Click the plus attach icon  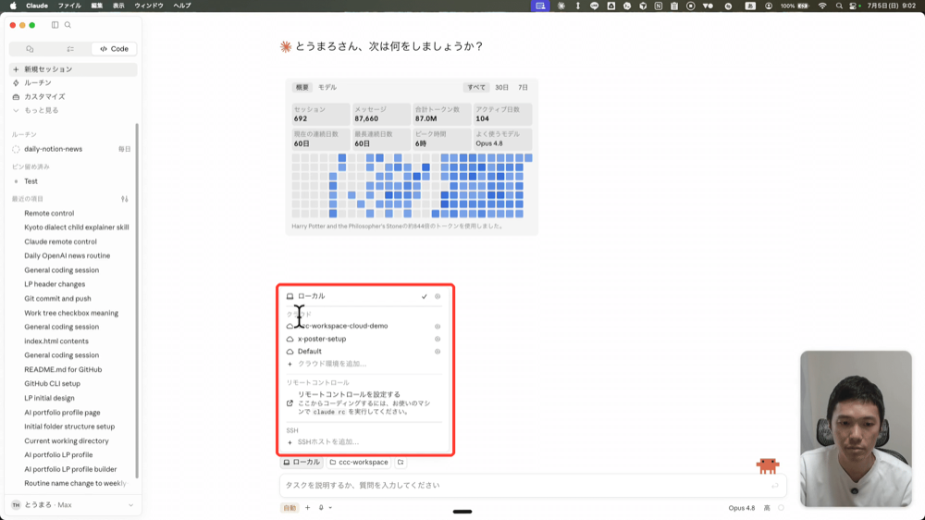307,508
